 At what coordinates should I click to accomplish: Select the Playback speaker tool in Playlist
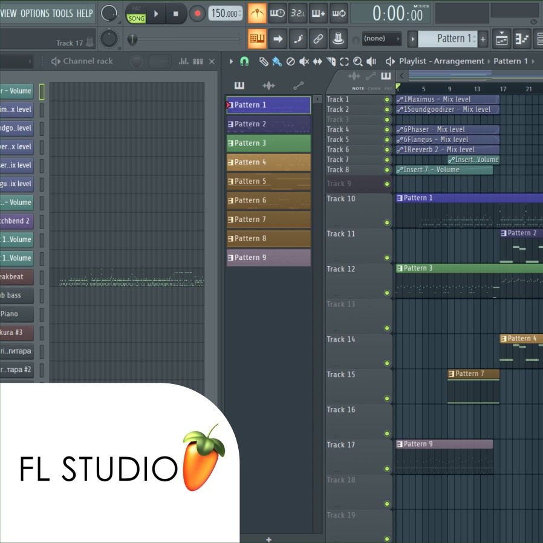(371, 62)
